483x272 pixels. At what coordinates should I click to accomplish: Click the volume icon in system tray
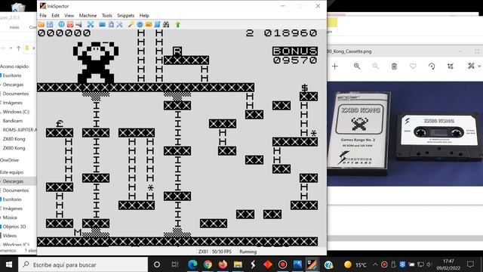click(x=429, y=264)
